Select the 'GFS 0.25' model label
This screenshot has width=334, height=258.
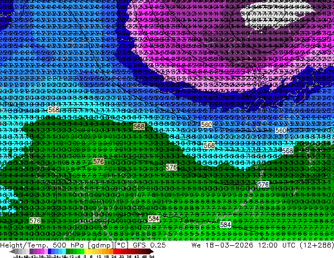[149, 245]
